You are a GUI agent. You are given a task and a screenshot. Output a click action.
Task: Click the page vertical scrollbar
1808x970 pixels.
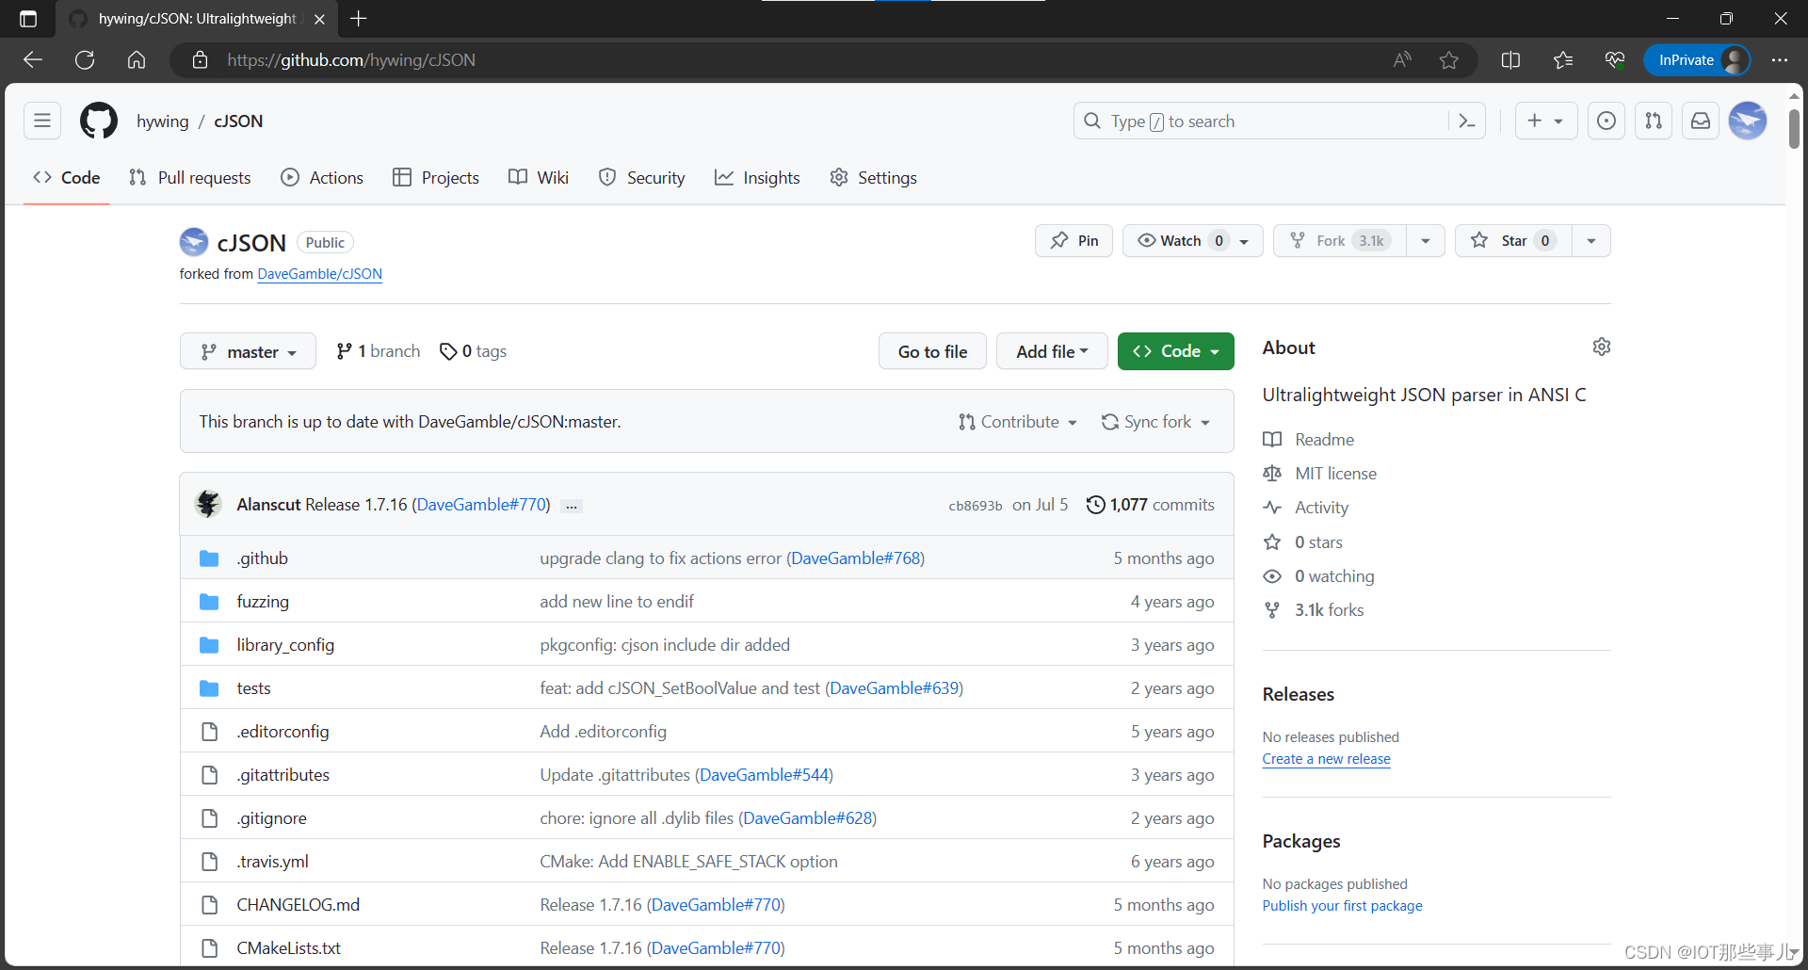[1794, 129]
